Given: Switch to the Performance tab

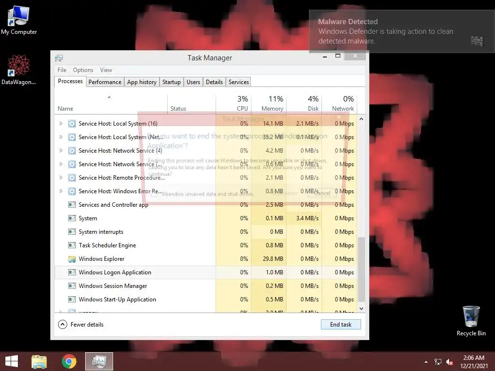Looking at the screenshot, I should tap(105, 82).
